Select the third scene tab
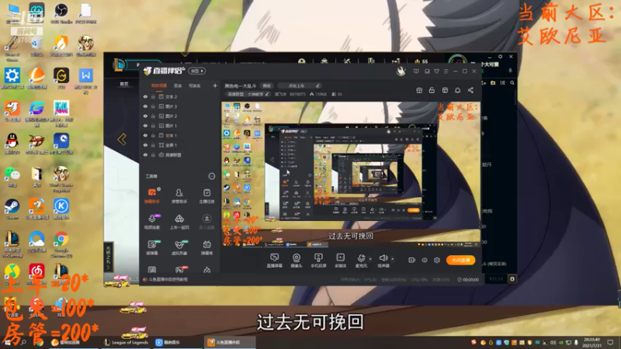 (195, 85)
